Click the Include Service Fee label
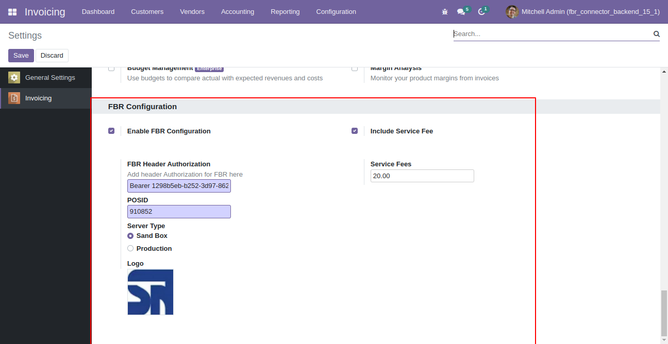 pyautogui.click(x=402, y=131)
